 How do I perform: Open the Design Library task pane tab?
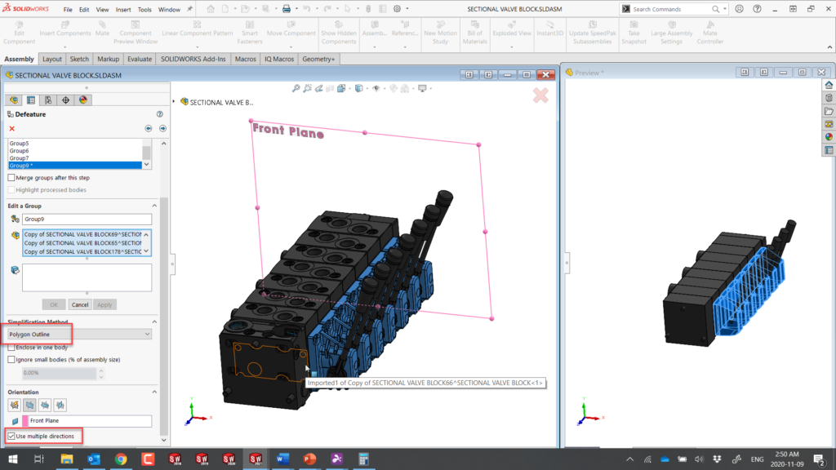[829, 98]
